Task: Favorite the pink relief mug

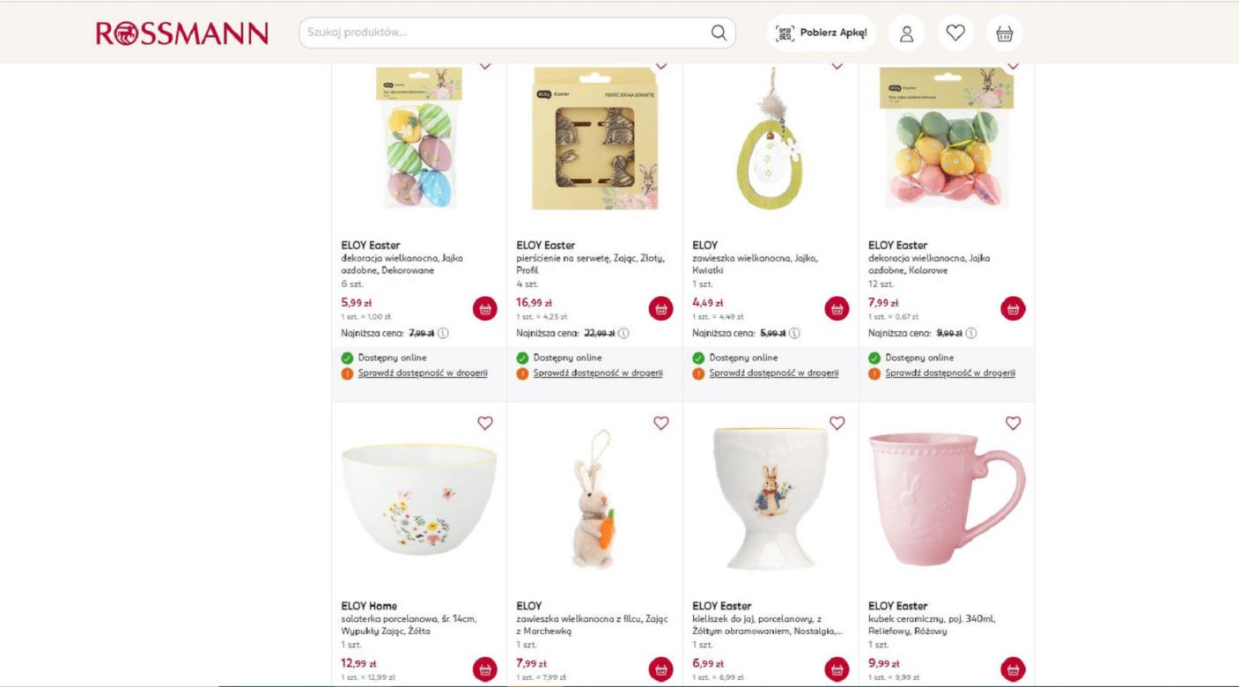Action: [x=1013, y=423]
